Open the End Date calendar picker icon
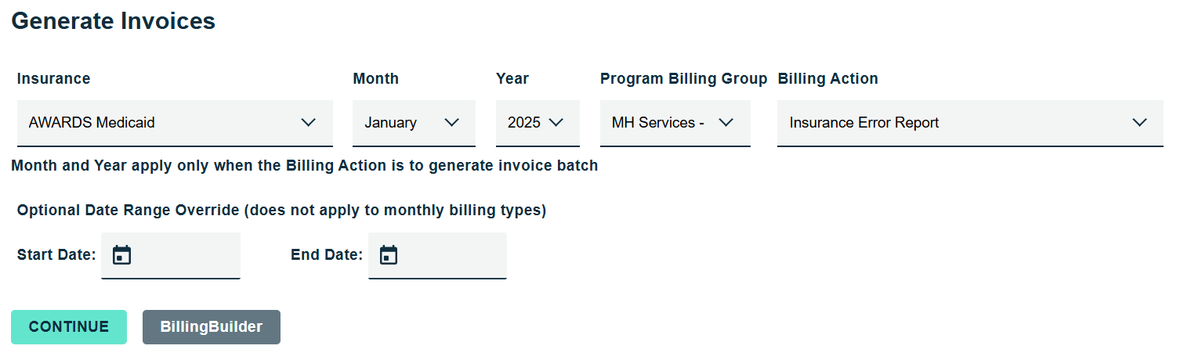The image size is (1180, 360). tap(389, 255)
